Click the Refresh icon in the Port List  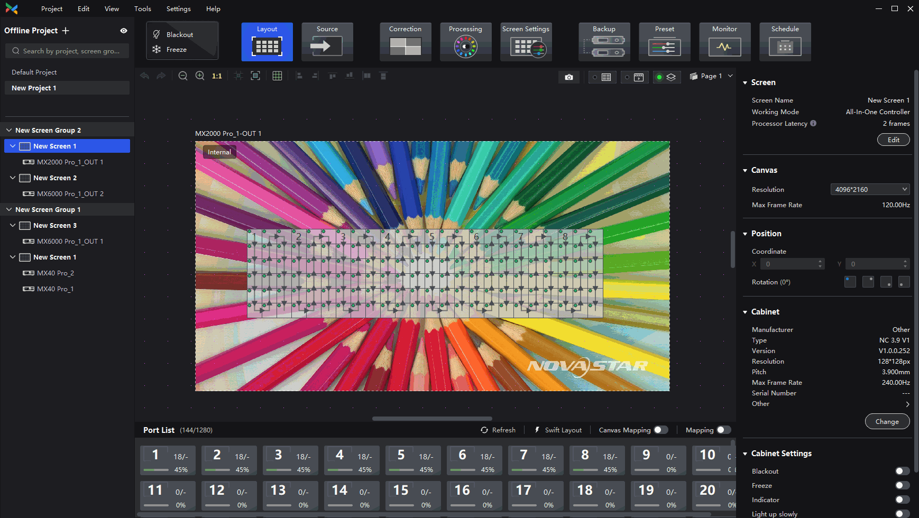pyautogui.click(x=484, y=430)
